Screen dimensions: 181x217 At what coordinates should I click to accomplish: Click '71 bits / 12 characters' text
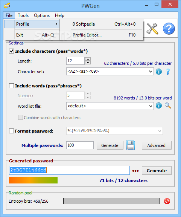(123, 180)
